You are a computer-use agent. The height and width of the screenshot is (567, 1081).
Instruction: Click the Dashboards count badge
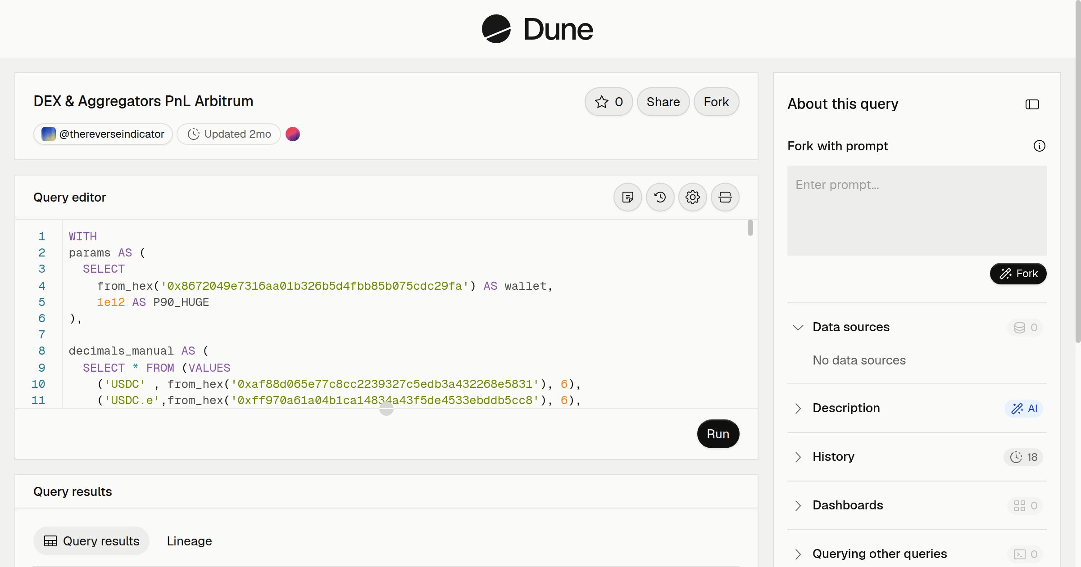[1025, 505]
